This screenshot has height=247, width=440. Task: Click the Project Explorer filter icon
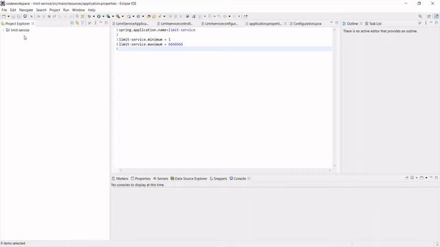click(x=82, y=23)
